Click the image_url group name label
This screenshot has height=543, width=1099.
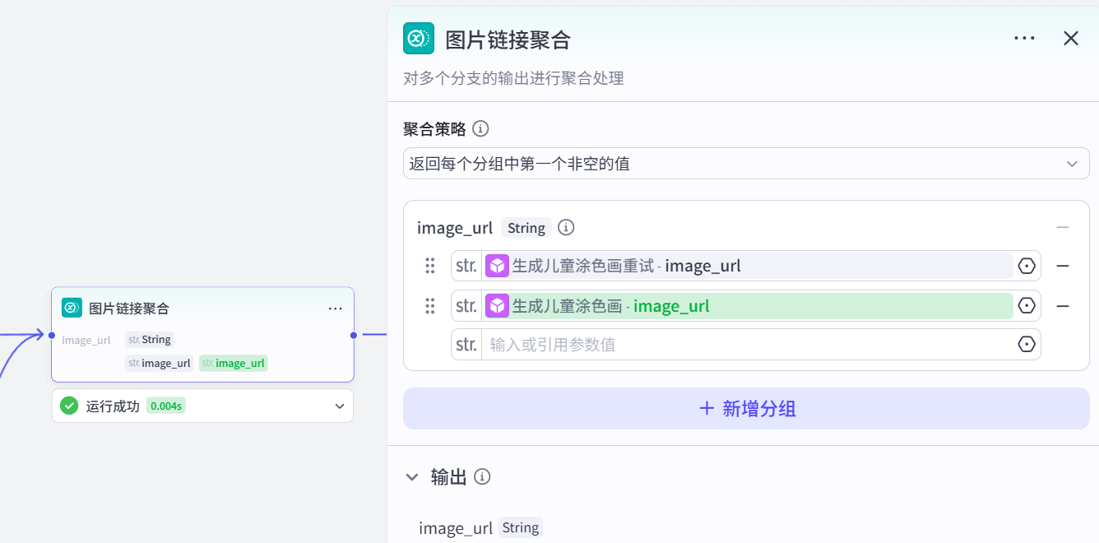click(455, 228)
